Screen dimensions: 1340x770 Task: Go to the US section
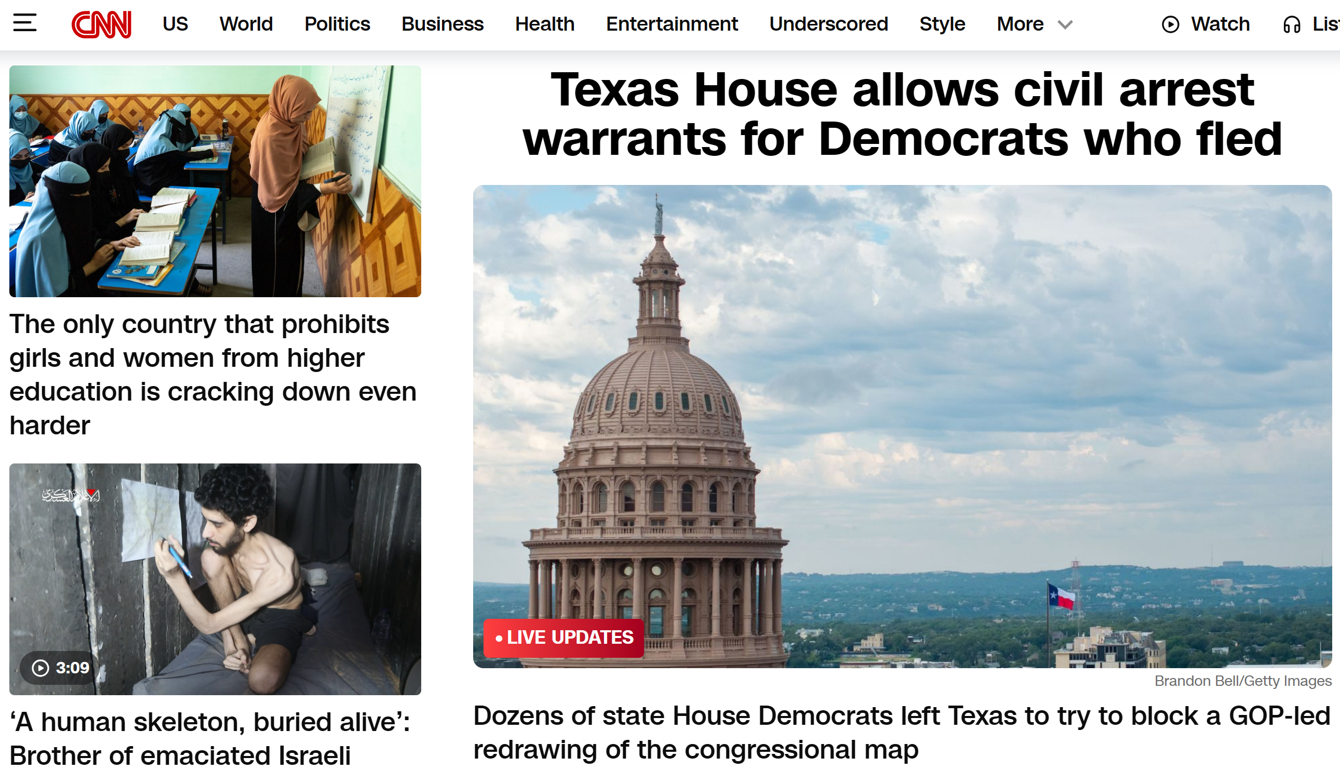coord(175,24)
